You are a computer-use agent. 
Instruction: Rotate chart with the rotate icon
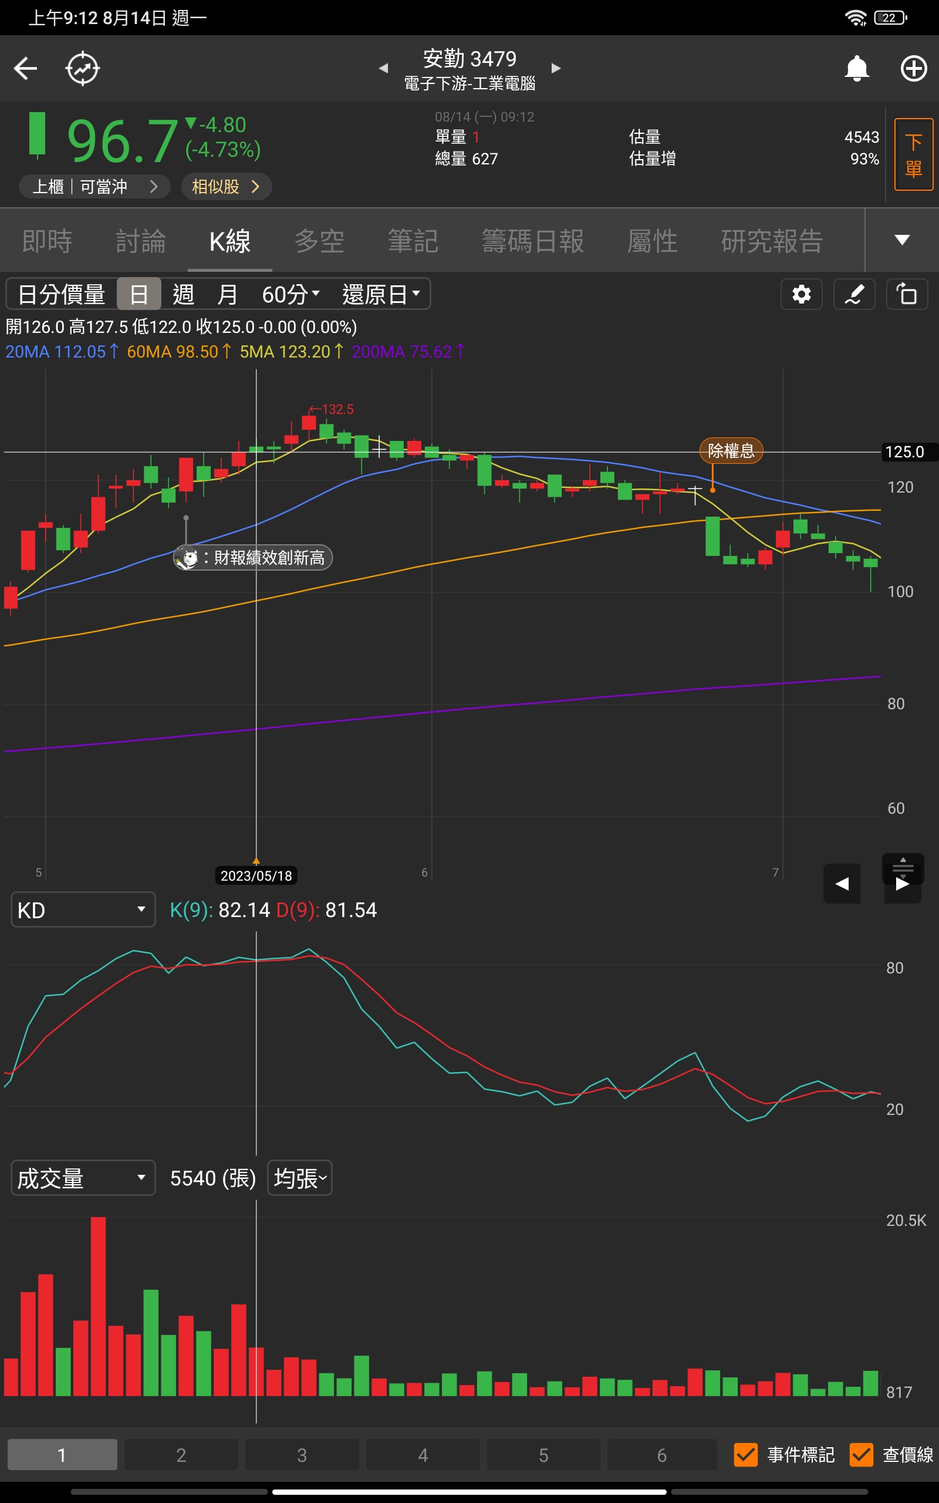coord(906,294)
